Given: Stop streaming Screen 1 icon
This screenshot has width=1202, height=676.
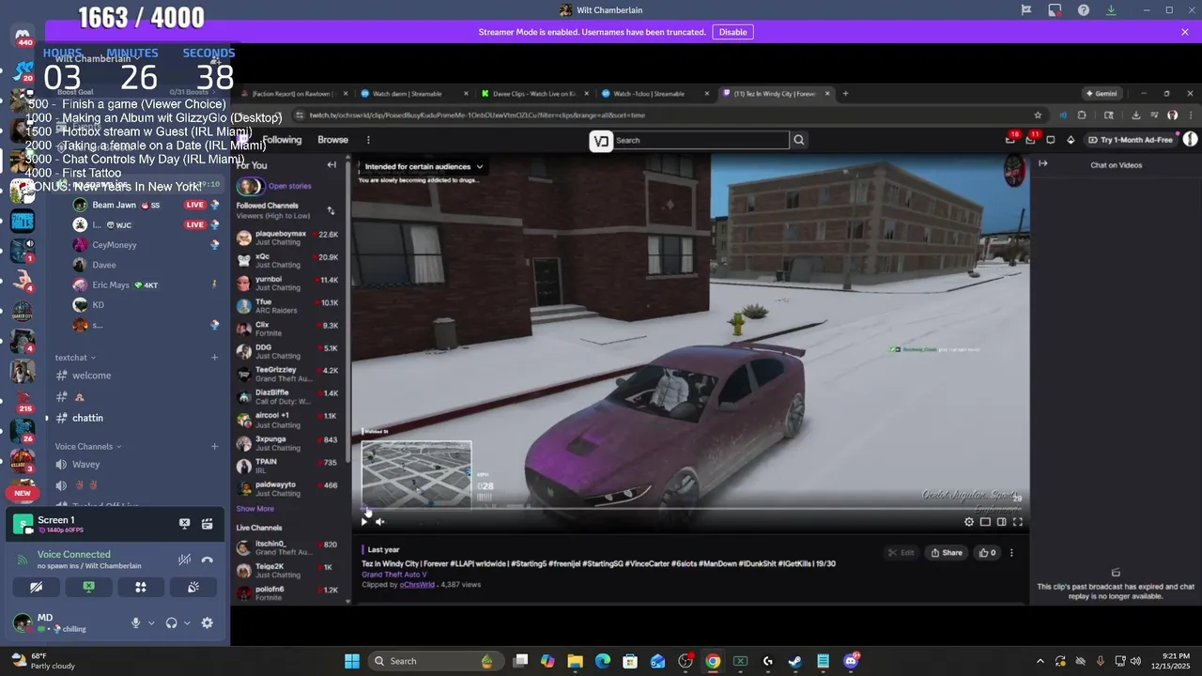Looking at the screenshot, I should click(x=185, y=524).
